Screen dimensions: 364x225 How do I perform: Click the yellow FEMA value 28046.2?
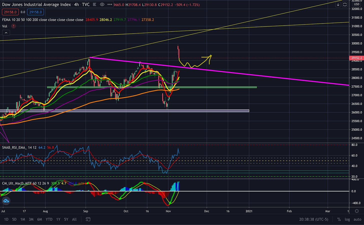point(106,20)
